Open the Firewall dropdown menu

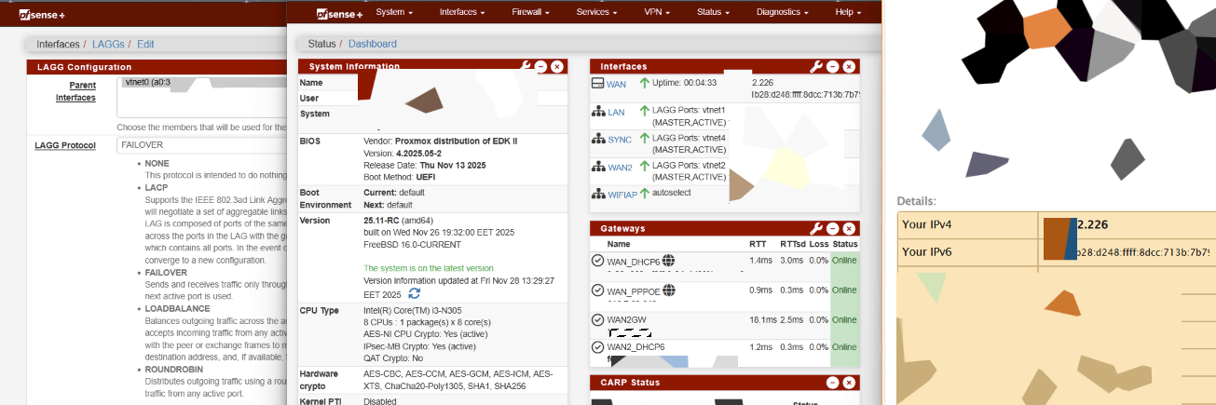click(530, 12)
